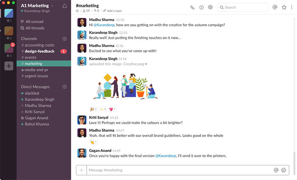Toggle the clapping hands reaction
Screen dimensions: 297x180
[93, 142]
